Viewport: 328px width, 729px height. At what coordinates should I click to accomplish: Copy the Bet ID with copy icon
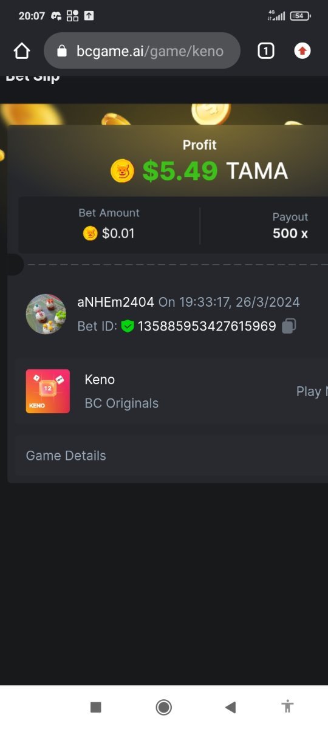289,326
